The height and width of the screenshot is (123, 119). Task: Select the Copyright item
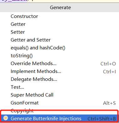[x=59, y=111]
